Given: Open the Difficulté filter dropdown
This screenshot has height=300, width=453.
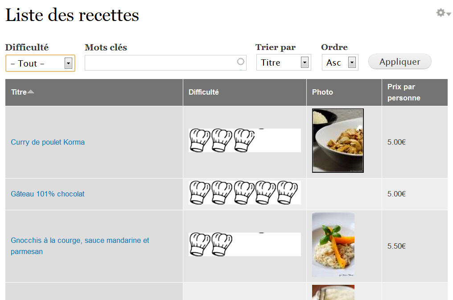Looking at the screenshot, I should pos(40,63).
